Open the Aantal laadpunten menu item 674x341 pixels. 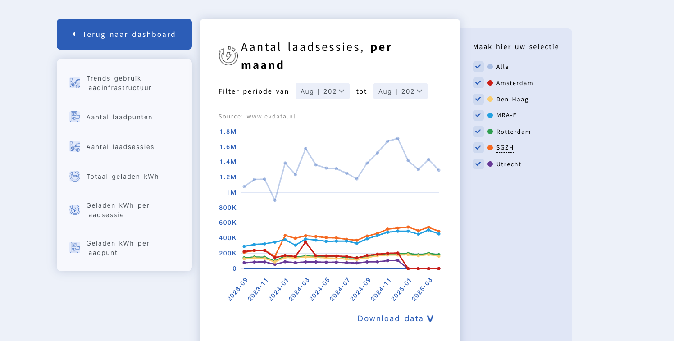point(119,117)
